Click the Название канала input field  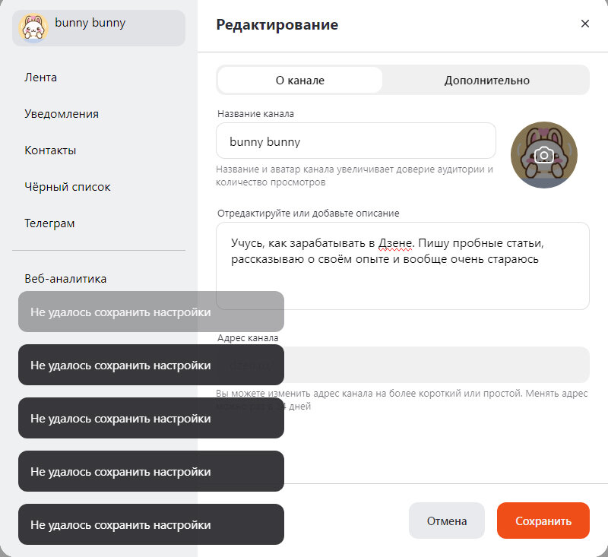[x=356, y=141]
